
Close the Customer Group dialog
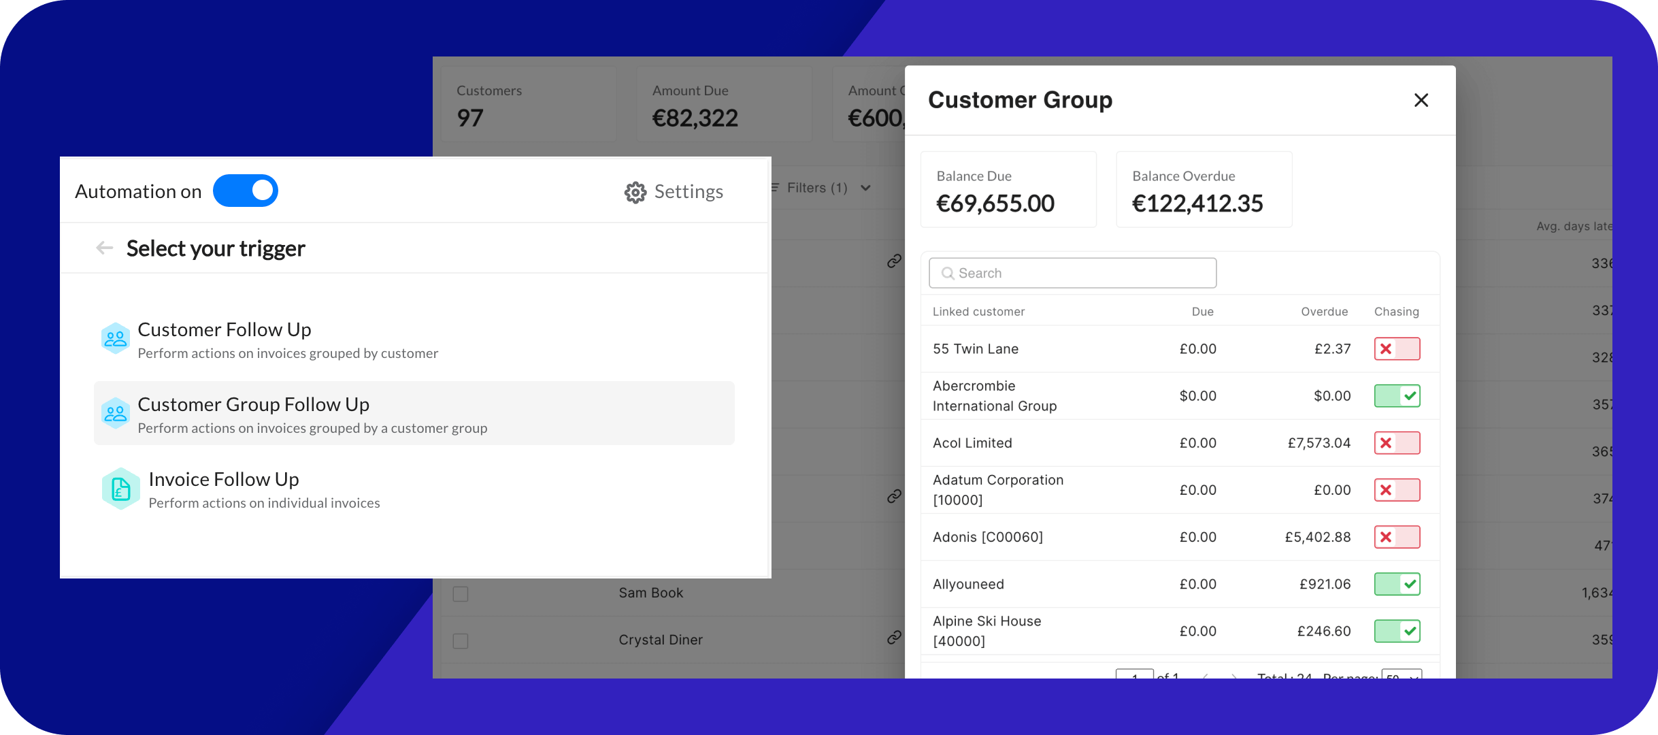click(1421, 100)
